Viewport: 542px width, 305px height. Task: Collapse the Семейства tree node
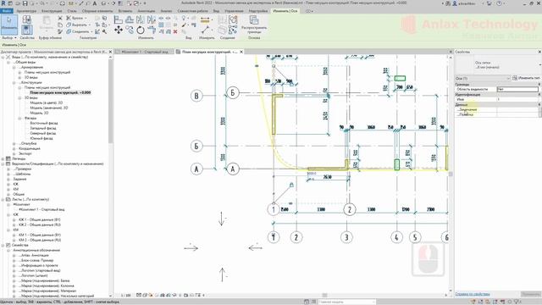pyautogui.click(x=3, y=245)
